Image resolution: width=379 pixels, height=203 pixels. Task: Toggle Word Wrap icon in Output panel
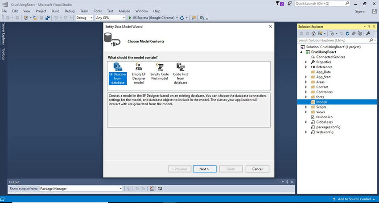[x=160, y=188]
